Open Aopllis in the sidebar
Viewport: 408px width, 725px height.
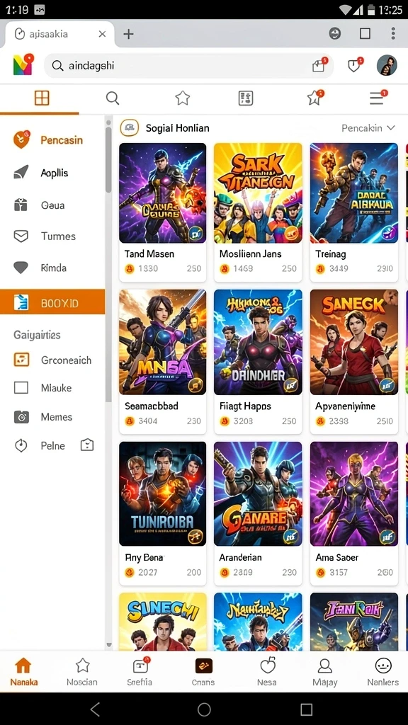[52, 173]
